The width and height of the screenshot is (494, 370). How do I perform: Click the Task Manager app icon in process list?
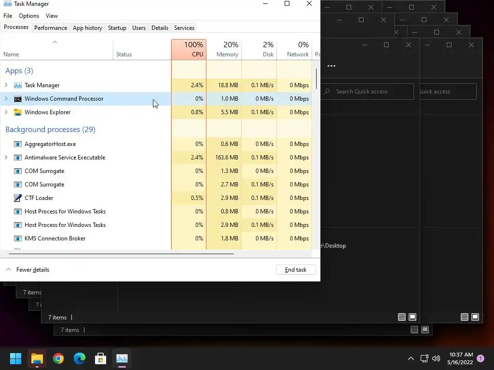coord(18,85)
